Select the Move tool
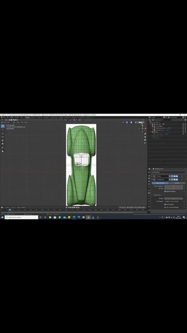Screen dimensions: 187x333 [x=3, y=133]
